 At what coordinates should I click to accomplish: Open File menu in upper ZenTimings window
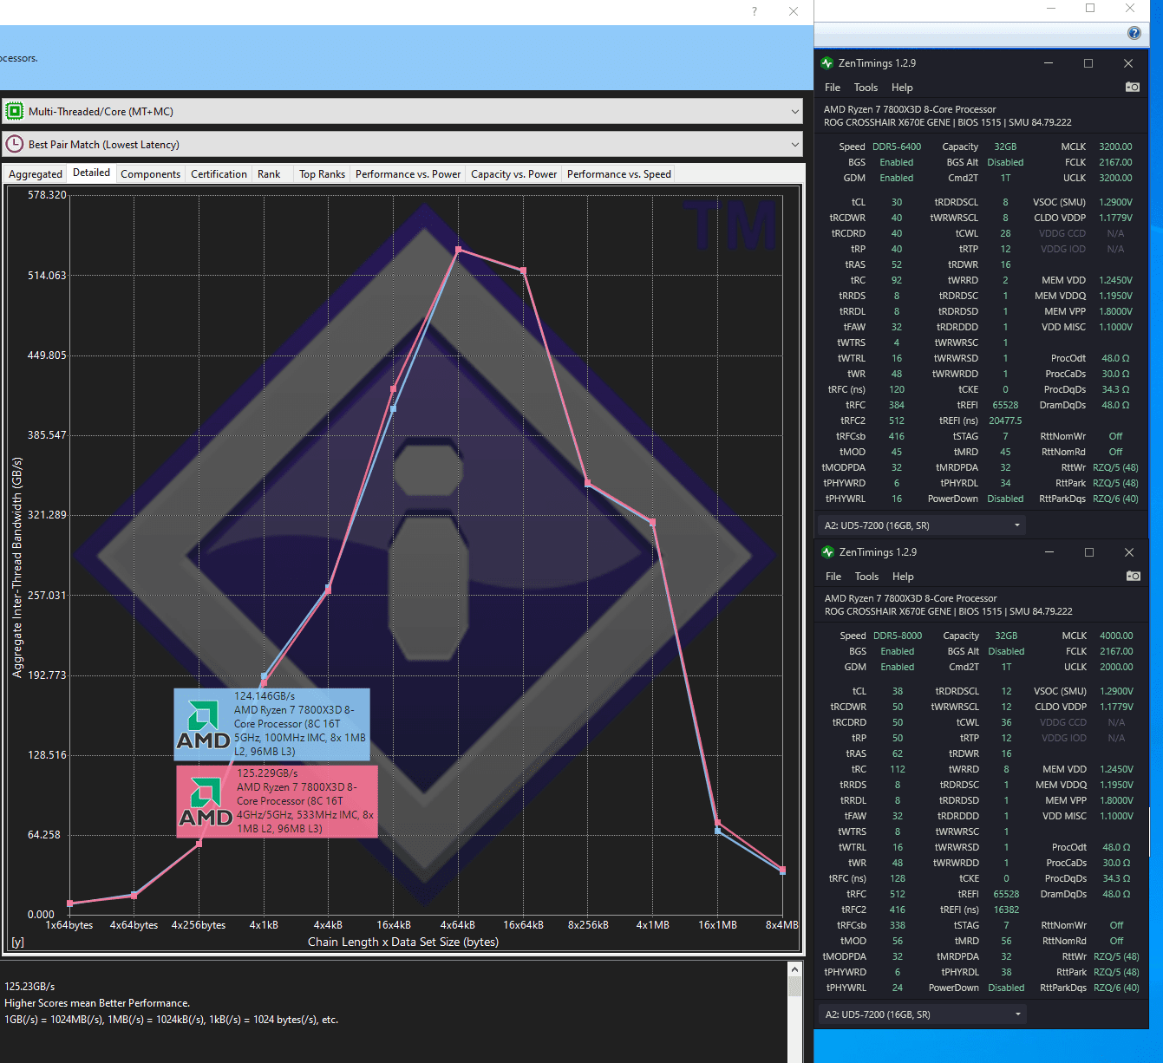coord(833,88)
